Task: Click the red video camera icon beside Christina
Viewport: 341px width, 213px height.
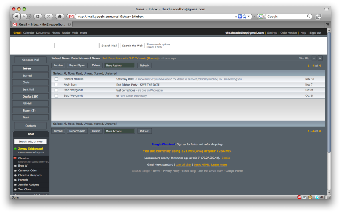Action: pyautogui.click(x=15, y=158)
